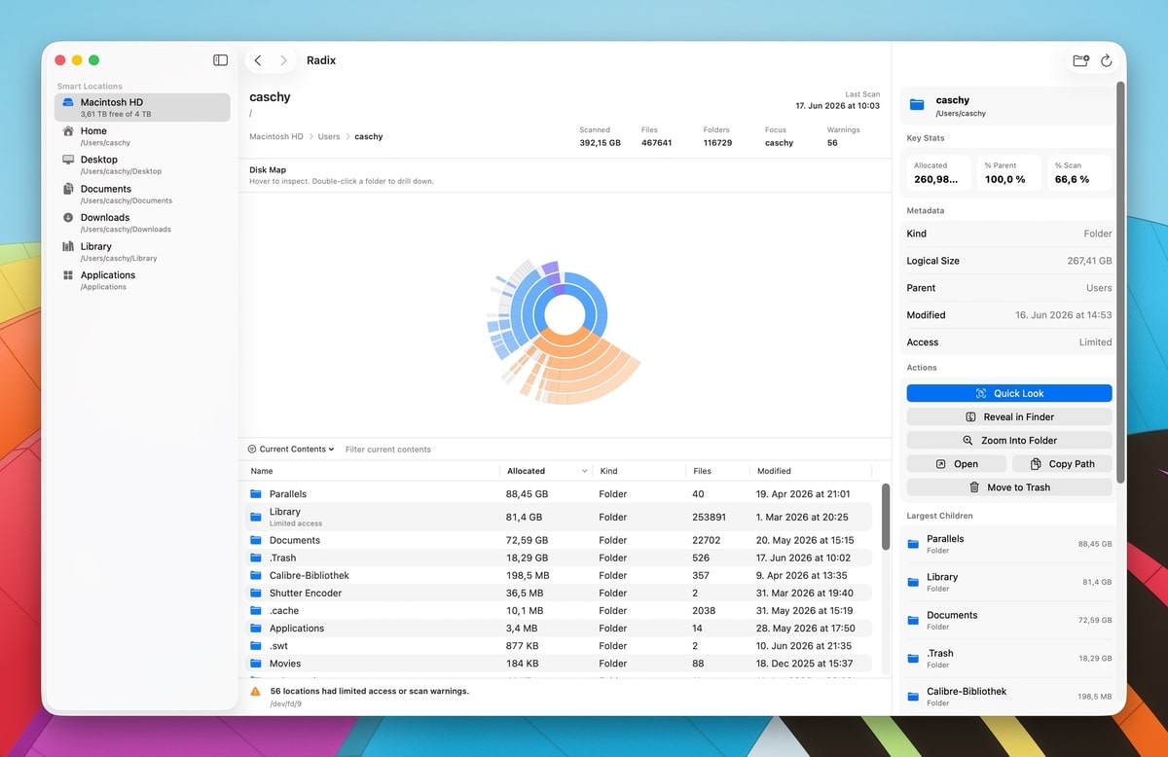Toggle the sidebar visibility icon
1168x757 pixels.
click(220, 60)
